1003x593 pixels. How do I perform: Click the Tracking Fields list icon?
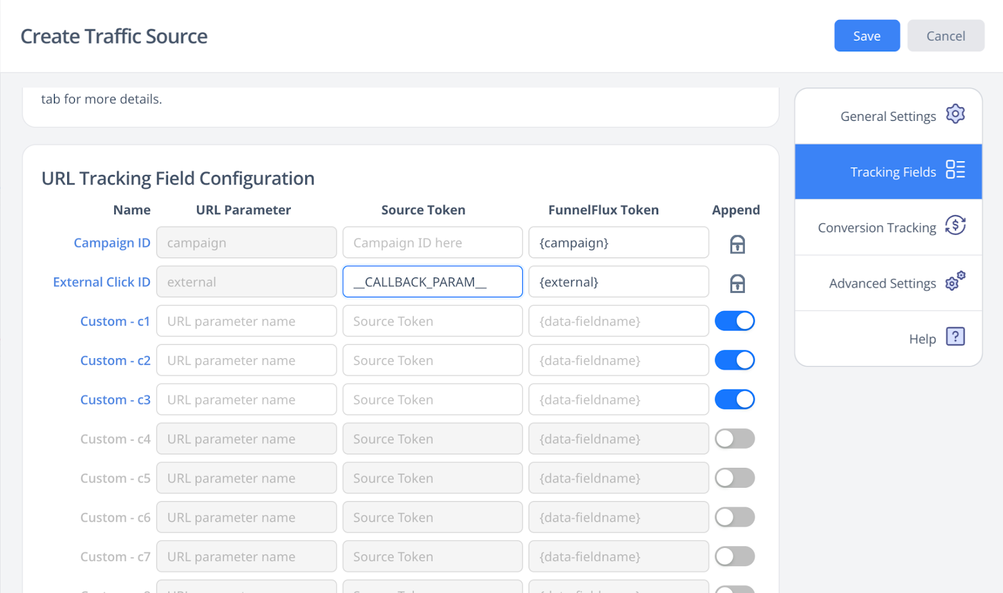(955, 170)
